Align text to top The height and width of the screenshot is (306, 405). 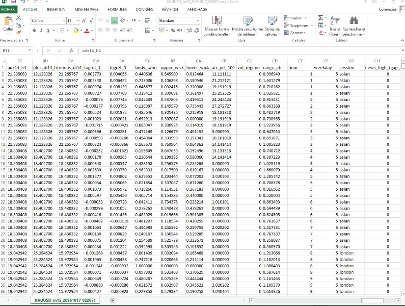[x=100, y=20]
